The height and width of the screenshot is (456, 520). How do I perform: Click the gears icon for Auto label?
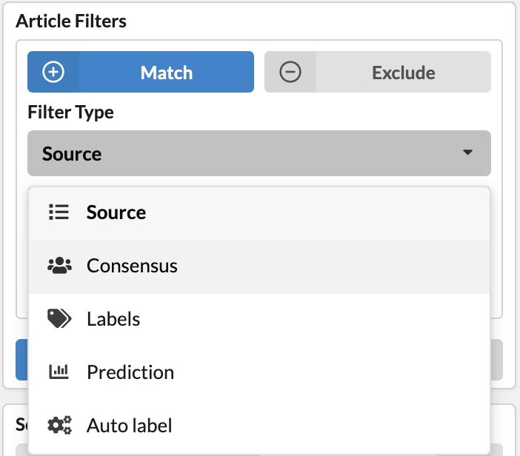pos(59,425)
